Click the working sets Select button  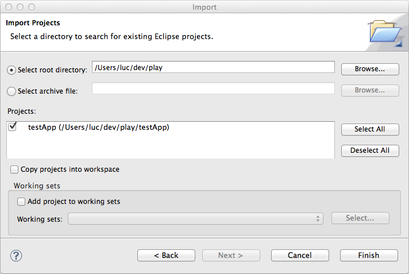(x=360, y=218)
